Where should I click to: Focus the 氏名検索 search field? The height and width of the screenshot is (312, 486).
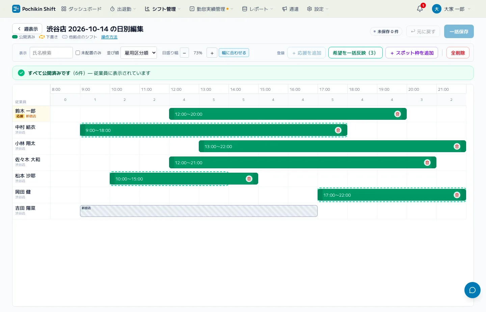[x=51, y=53]
